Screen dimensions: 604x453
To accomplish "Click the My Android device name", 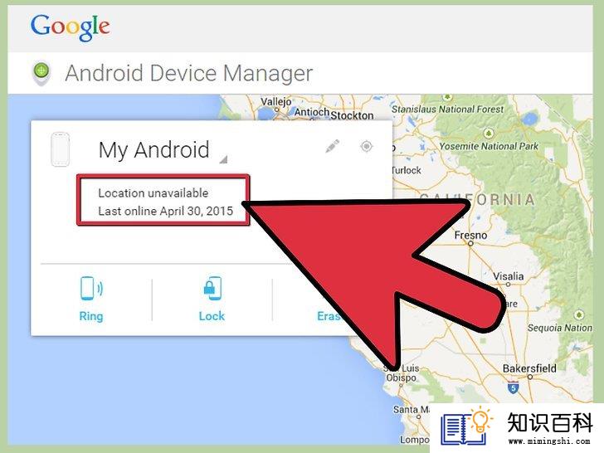I will pos(154,150).
